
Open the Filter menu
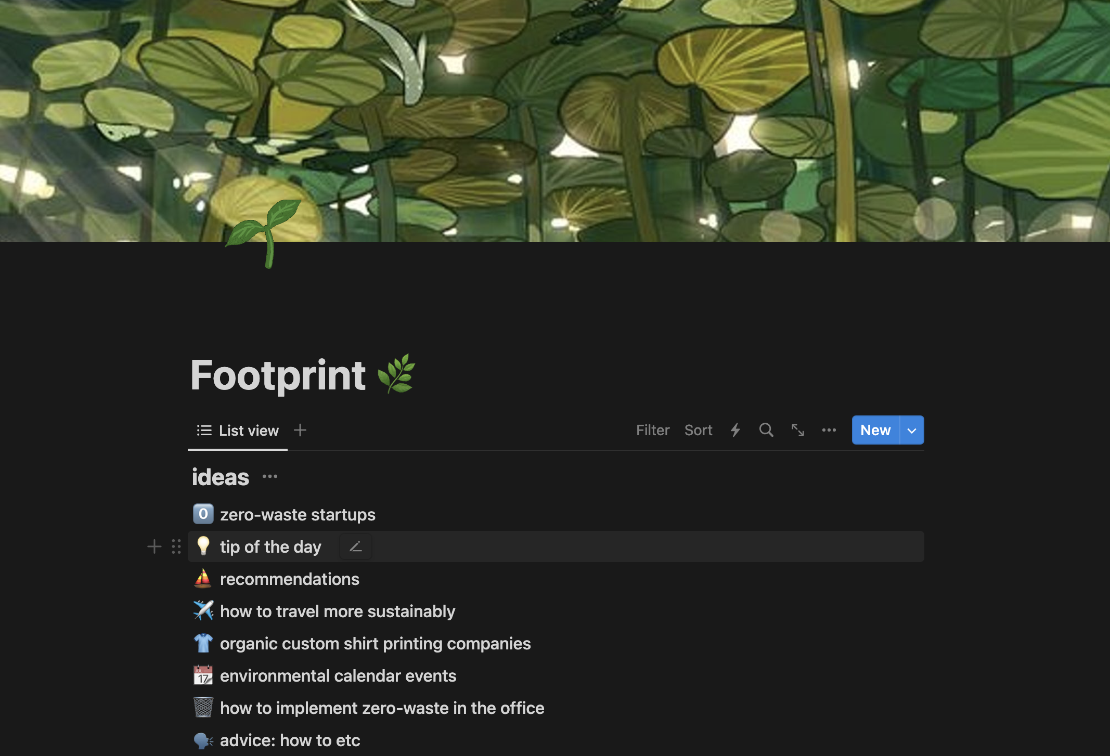click(653, 430)
